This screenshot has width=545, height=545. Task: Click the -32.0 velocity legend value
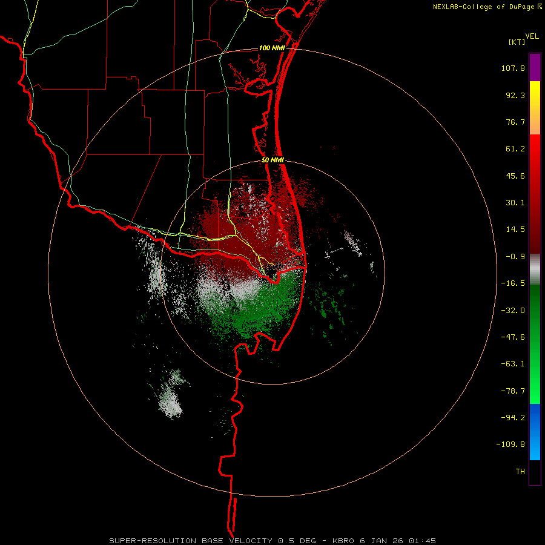[x=513, y=311]
